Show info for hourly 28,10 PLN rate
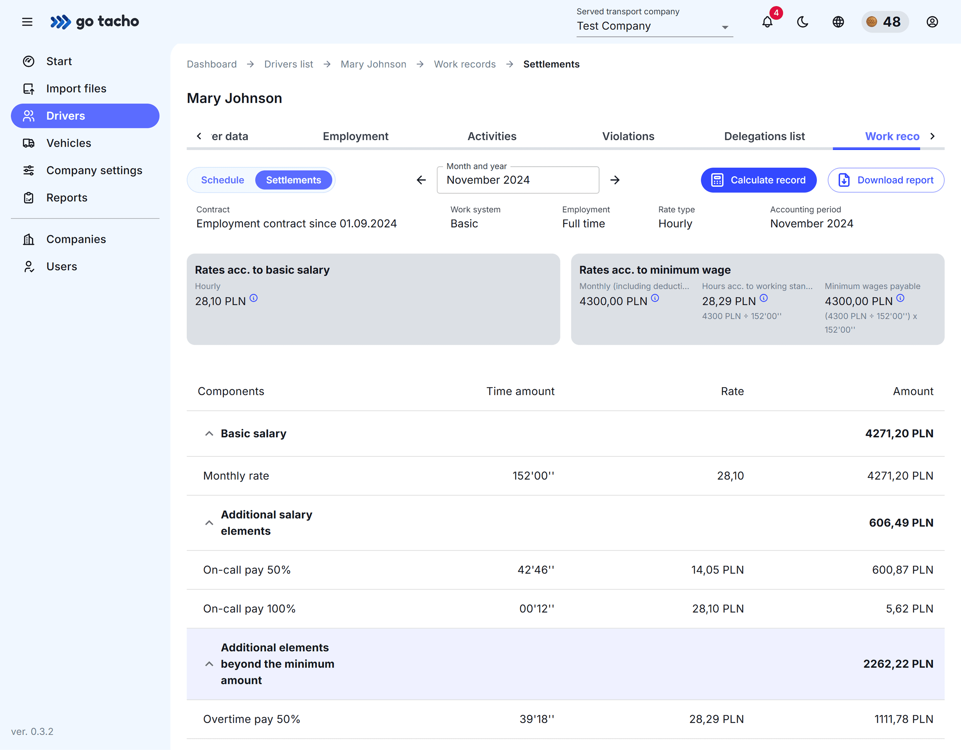This screenshot has height=750, width=961. point(254,298)
